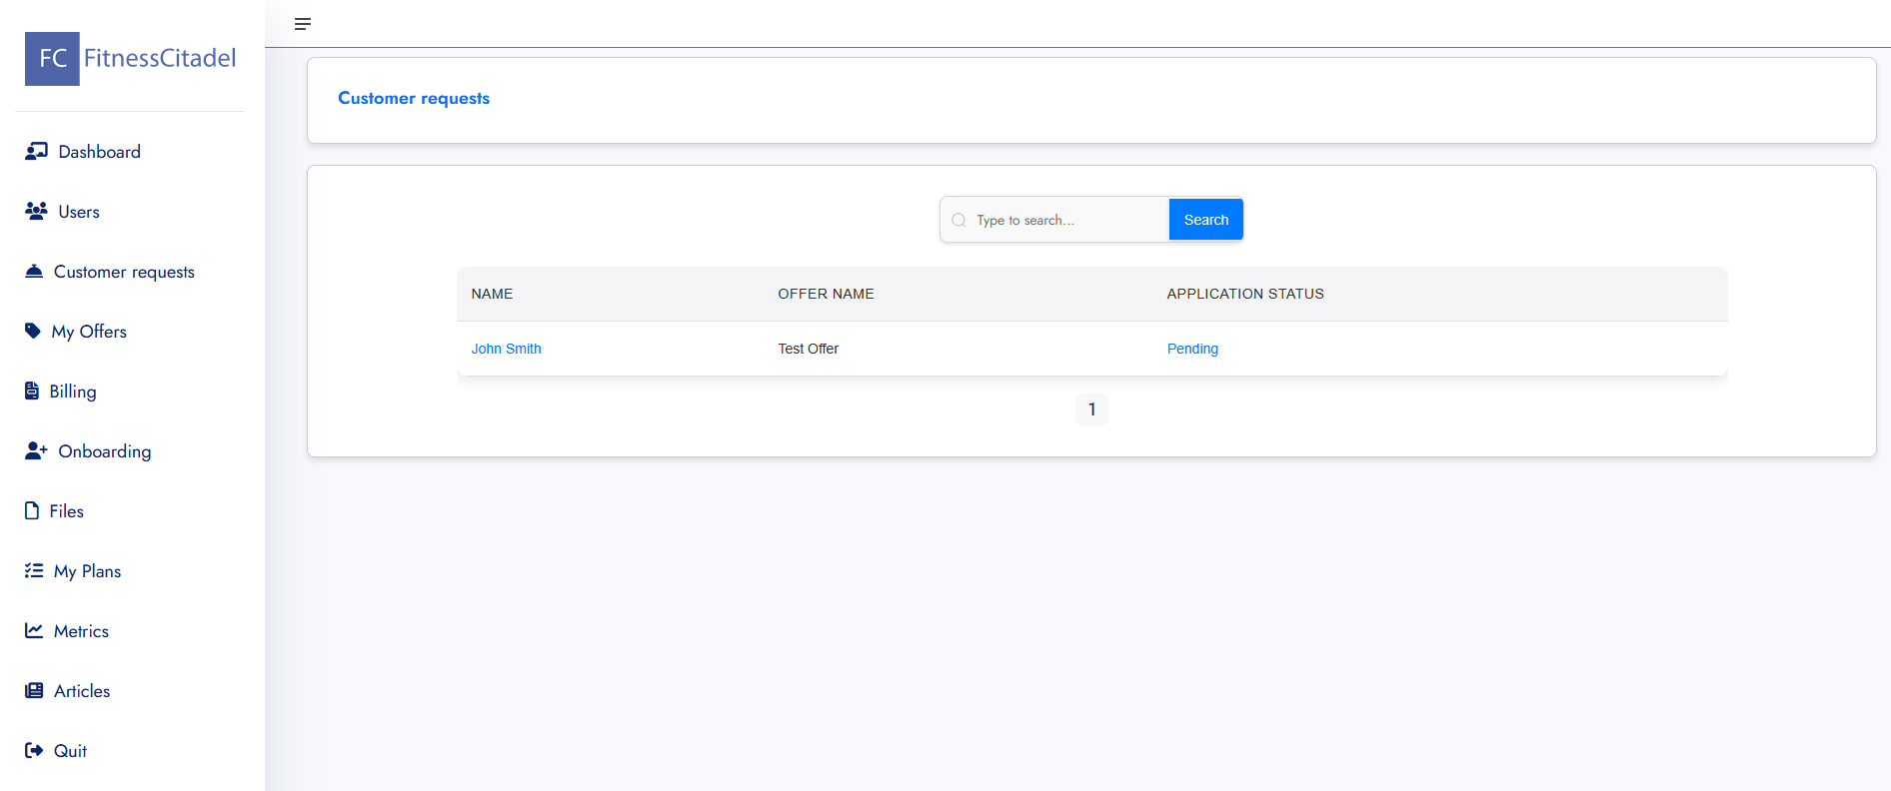Click the Users group icon
This screenshot has width=1891, height=791.
(x=36, y=211)
